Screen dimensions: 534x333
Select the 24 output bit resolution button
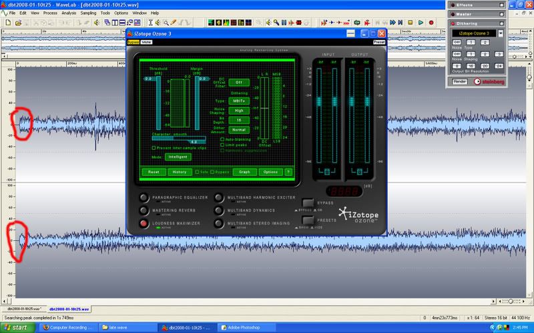point(499,66)
